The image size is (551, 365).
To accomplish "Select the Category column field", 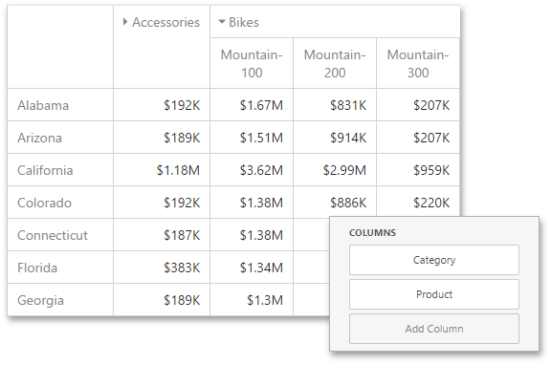I will click(434, 260).
